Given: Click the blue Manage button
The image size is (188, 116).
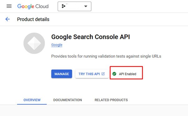Looking at the screenshot, I should (62, 74).
